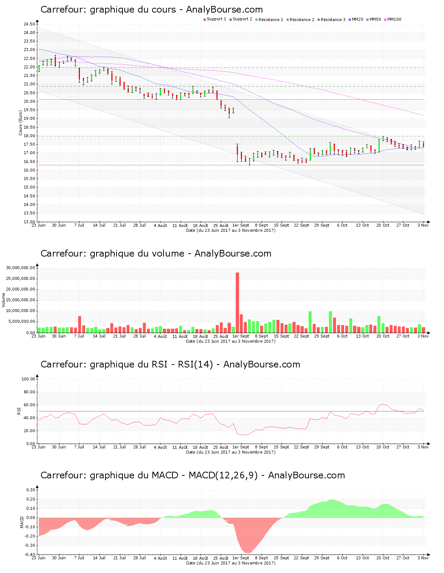Select the 'MM50' legend label
444x573 pixels.
coord(375,19)
